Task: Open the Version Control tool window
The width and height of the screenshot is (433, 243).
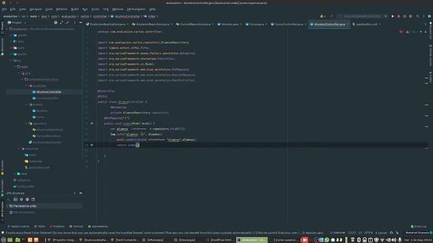Action: click(x=18, y=227)
